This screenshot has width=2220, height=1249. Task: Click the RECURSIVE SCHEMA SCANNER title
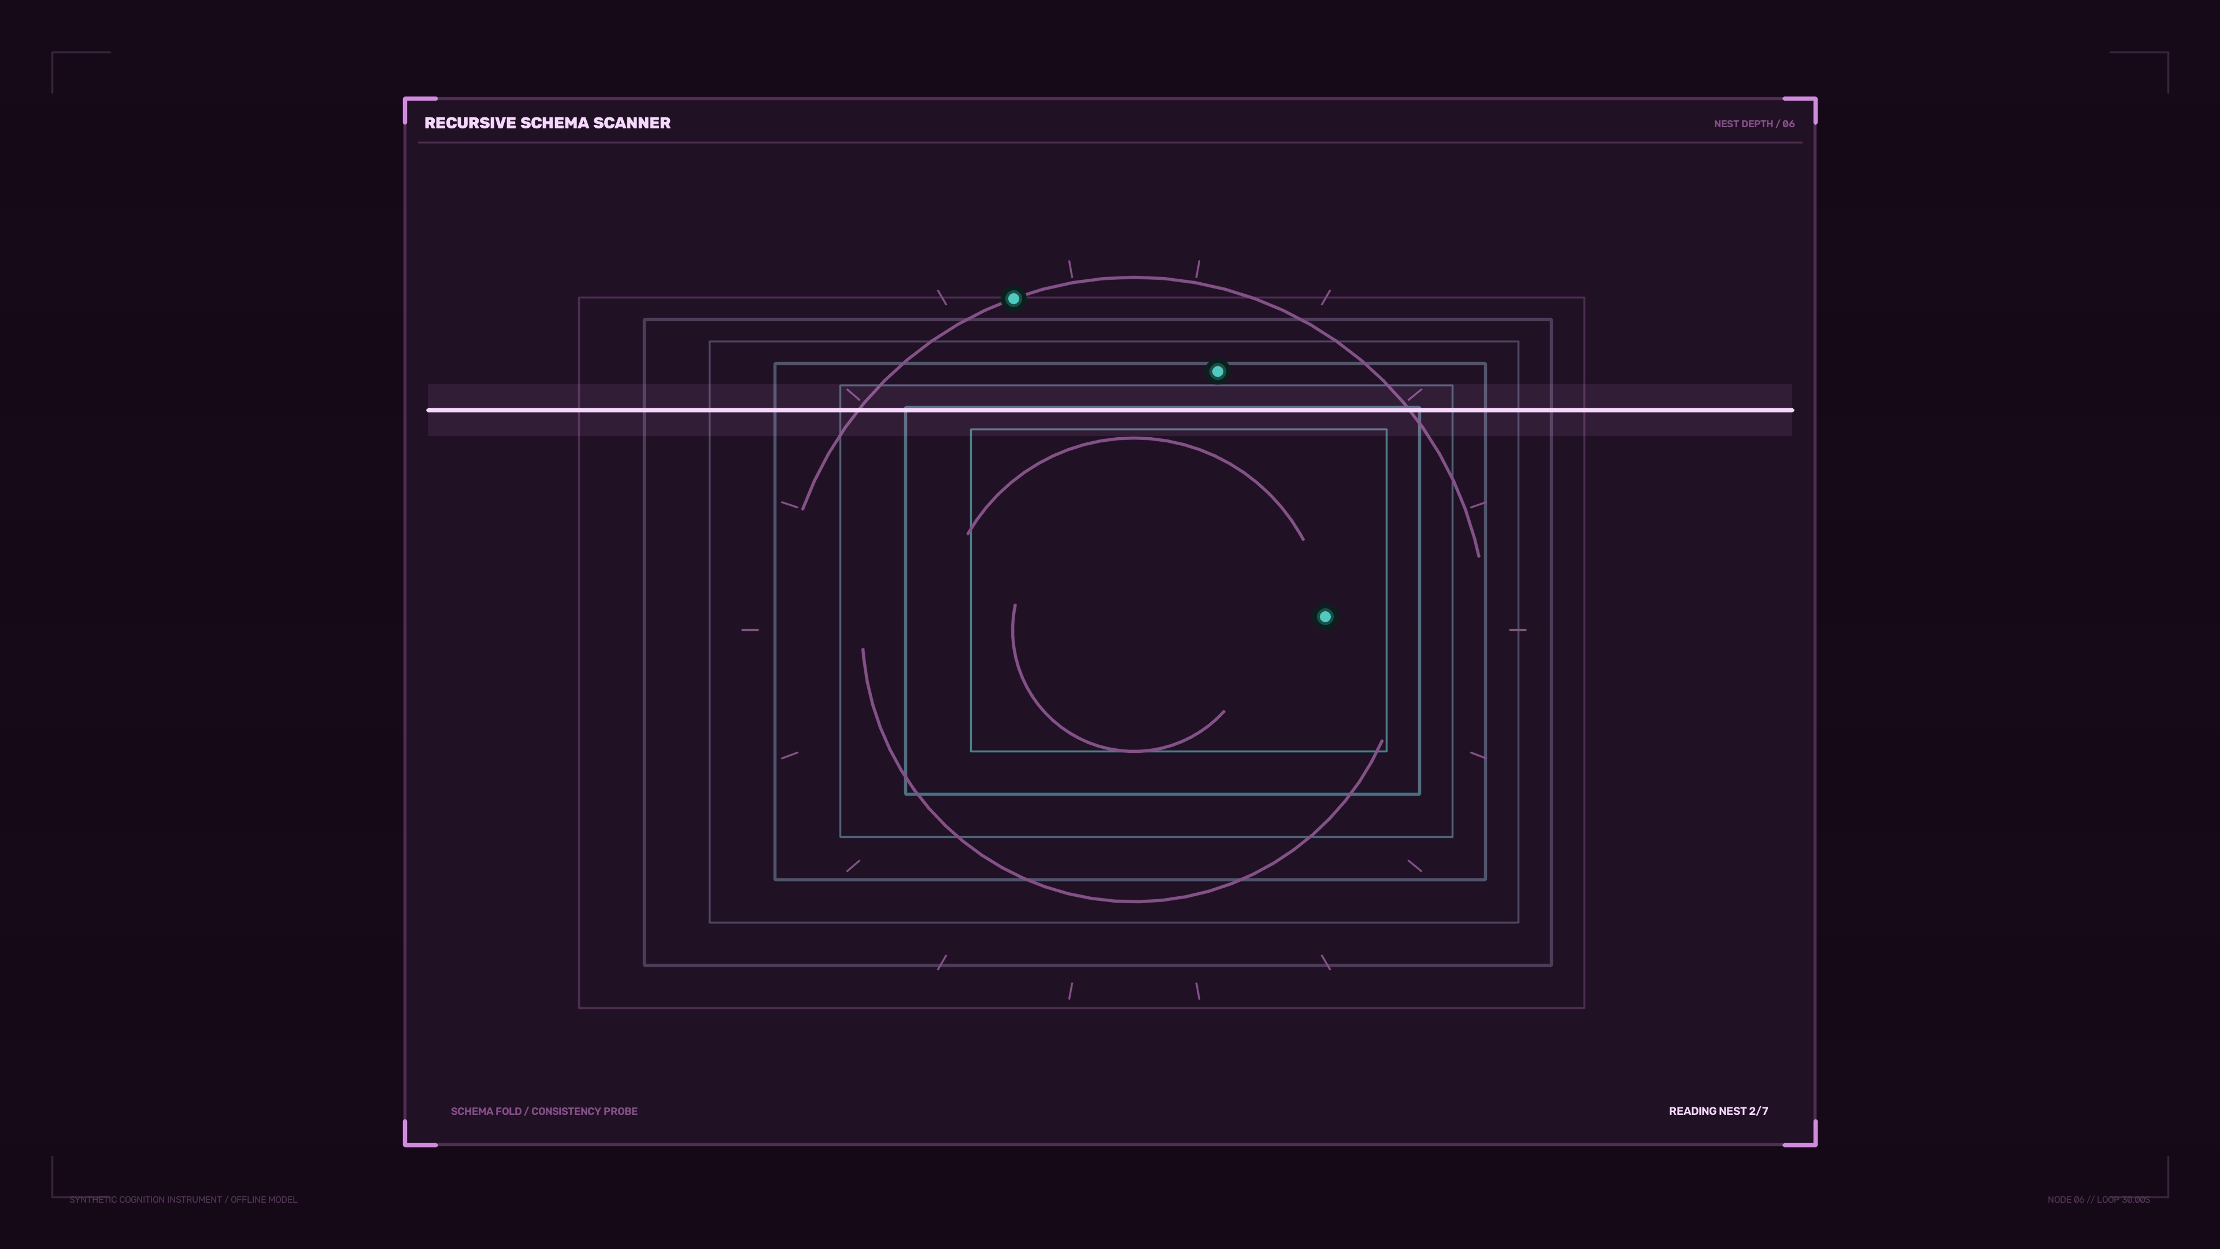(547, 123)
